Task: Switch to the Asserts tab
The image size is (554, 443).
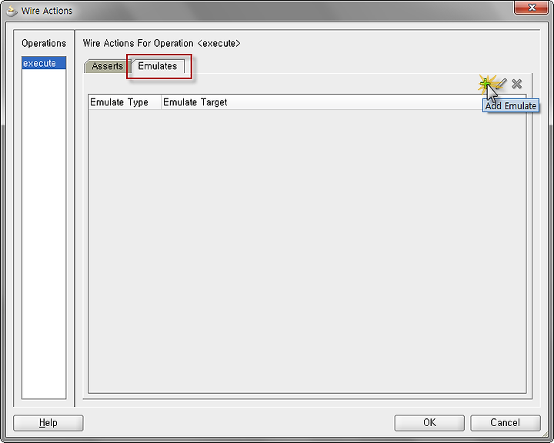Action: point(108,66)
